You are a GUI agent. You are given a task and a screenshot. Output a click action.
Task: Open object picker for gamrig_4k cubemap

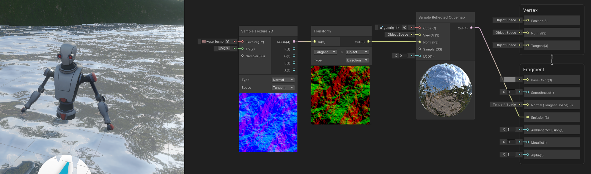point(405,28)
